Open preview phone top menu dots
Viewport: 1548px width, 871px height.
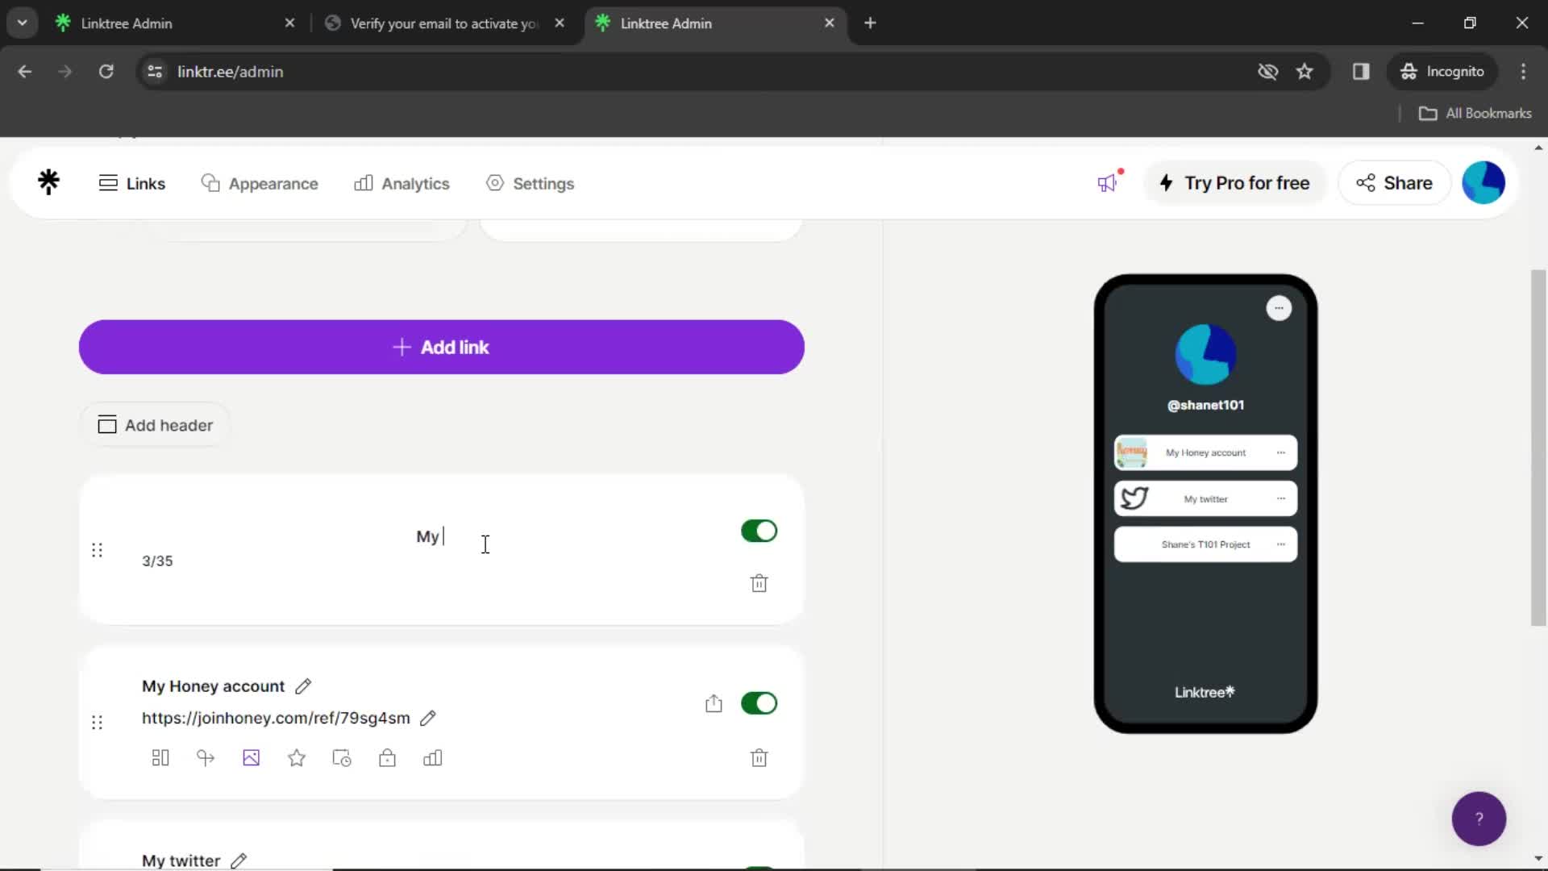coord(1279,308)
